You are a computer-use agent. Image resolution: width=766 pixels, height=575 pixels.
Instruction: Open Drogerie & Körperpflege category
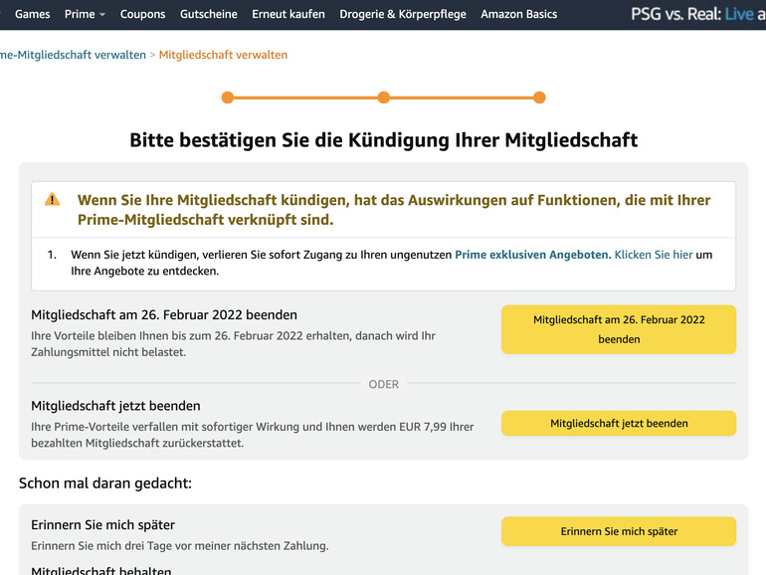(403, 14)
